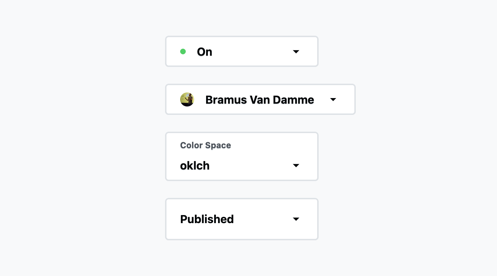497x276 pixels.
Task: Select the oklch option text
Action: (x=195, y=165)
